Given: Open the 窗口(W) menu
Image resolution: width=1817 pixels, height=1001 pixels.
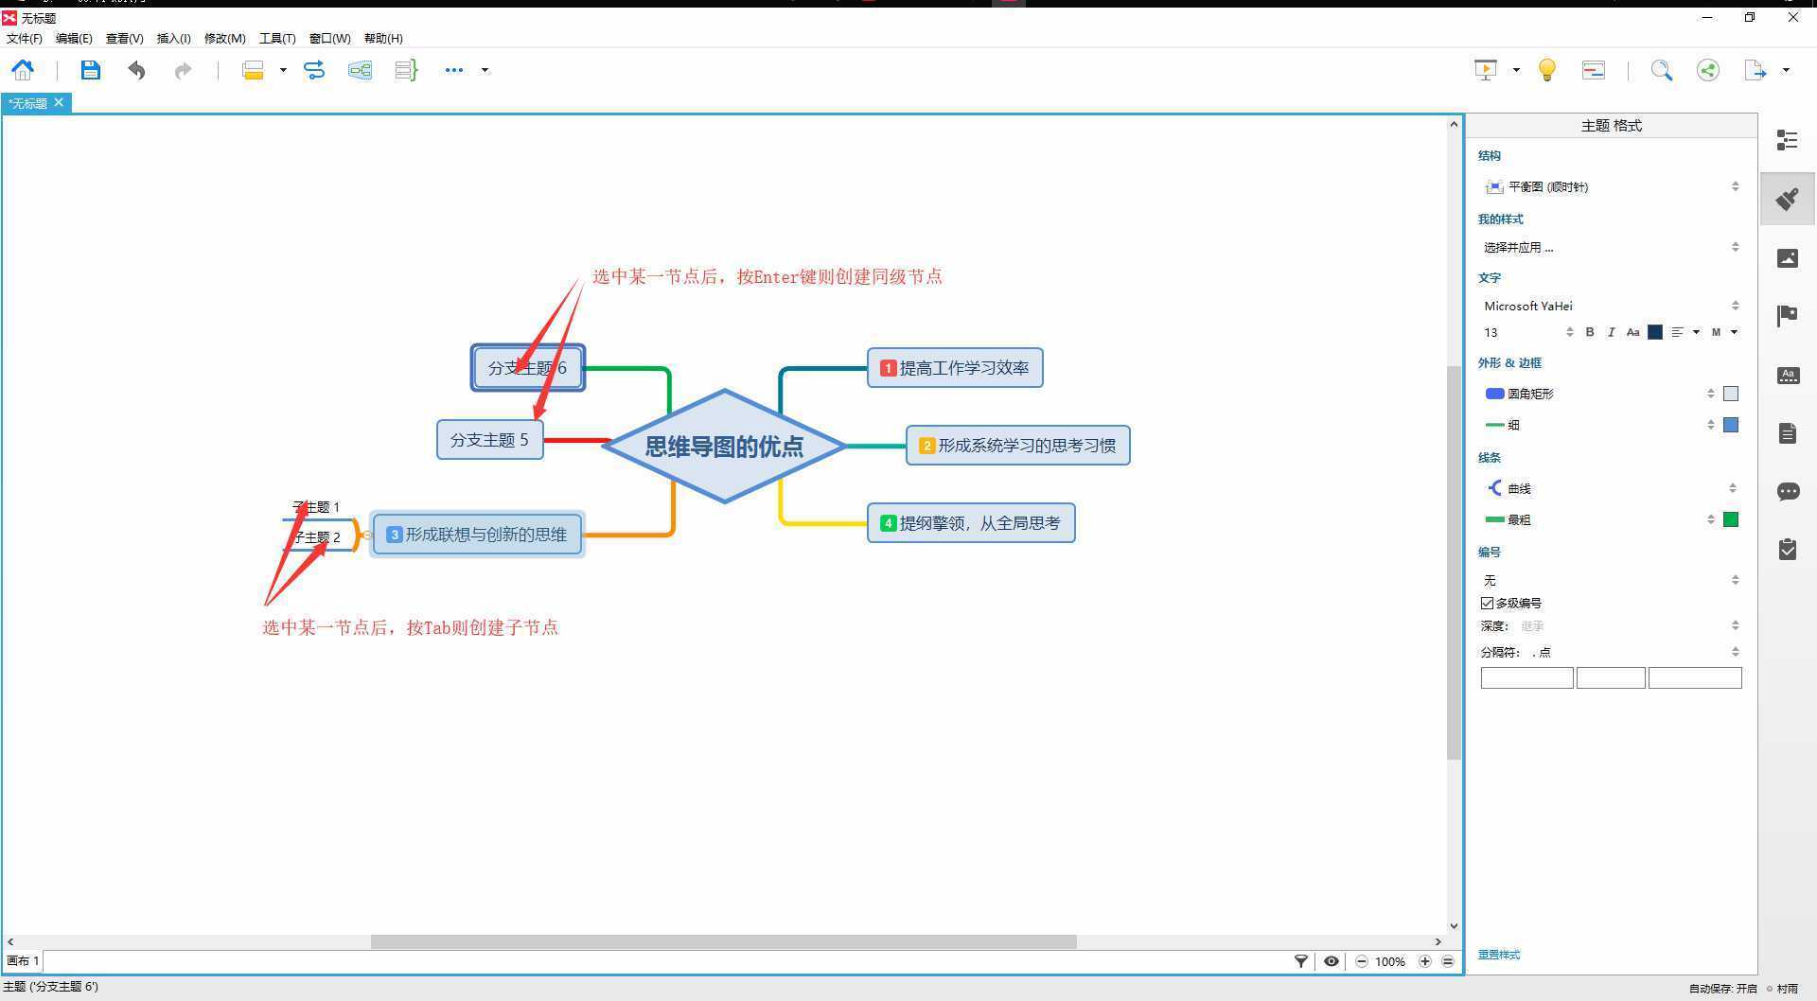Looking at the screenshot, I should pyautogui.click(x=329, y=39).
